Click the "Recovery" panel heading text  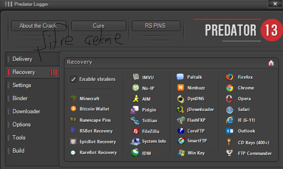pos(80,62)
